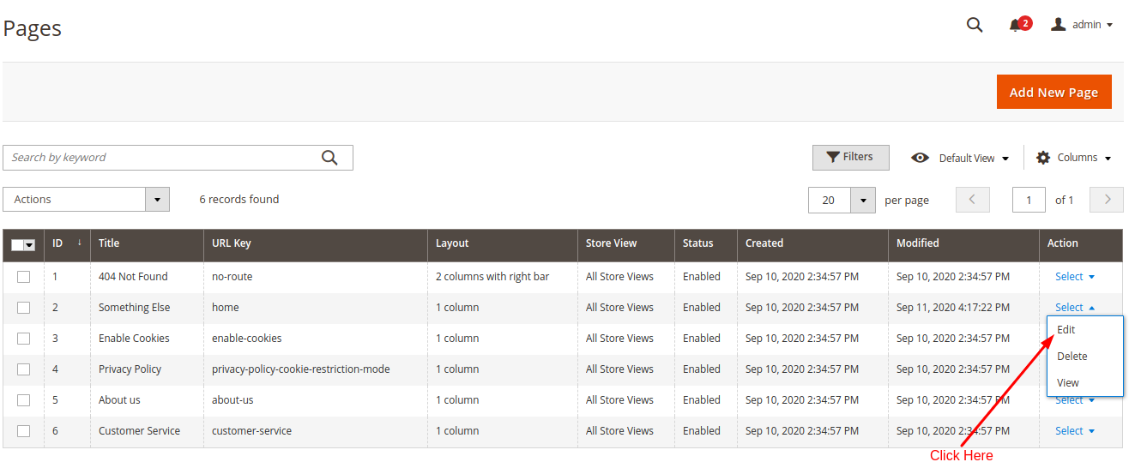The width and height of the screenshot is (1135, 468).
Task: Tick checkbox for Enable Cookies row
Action: (24, 339)
